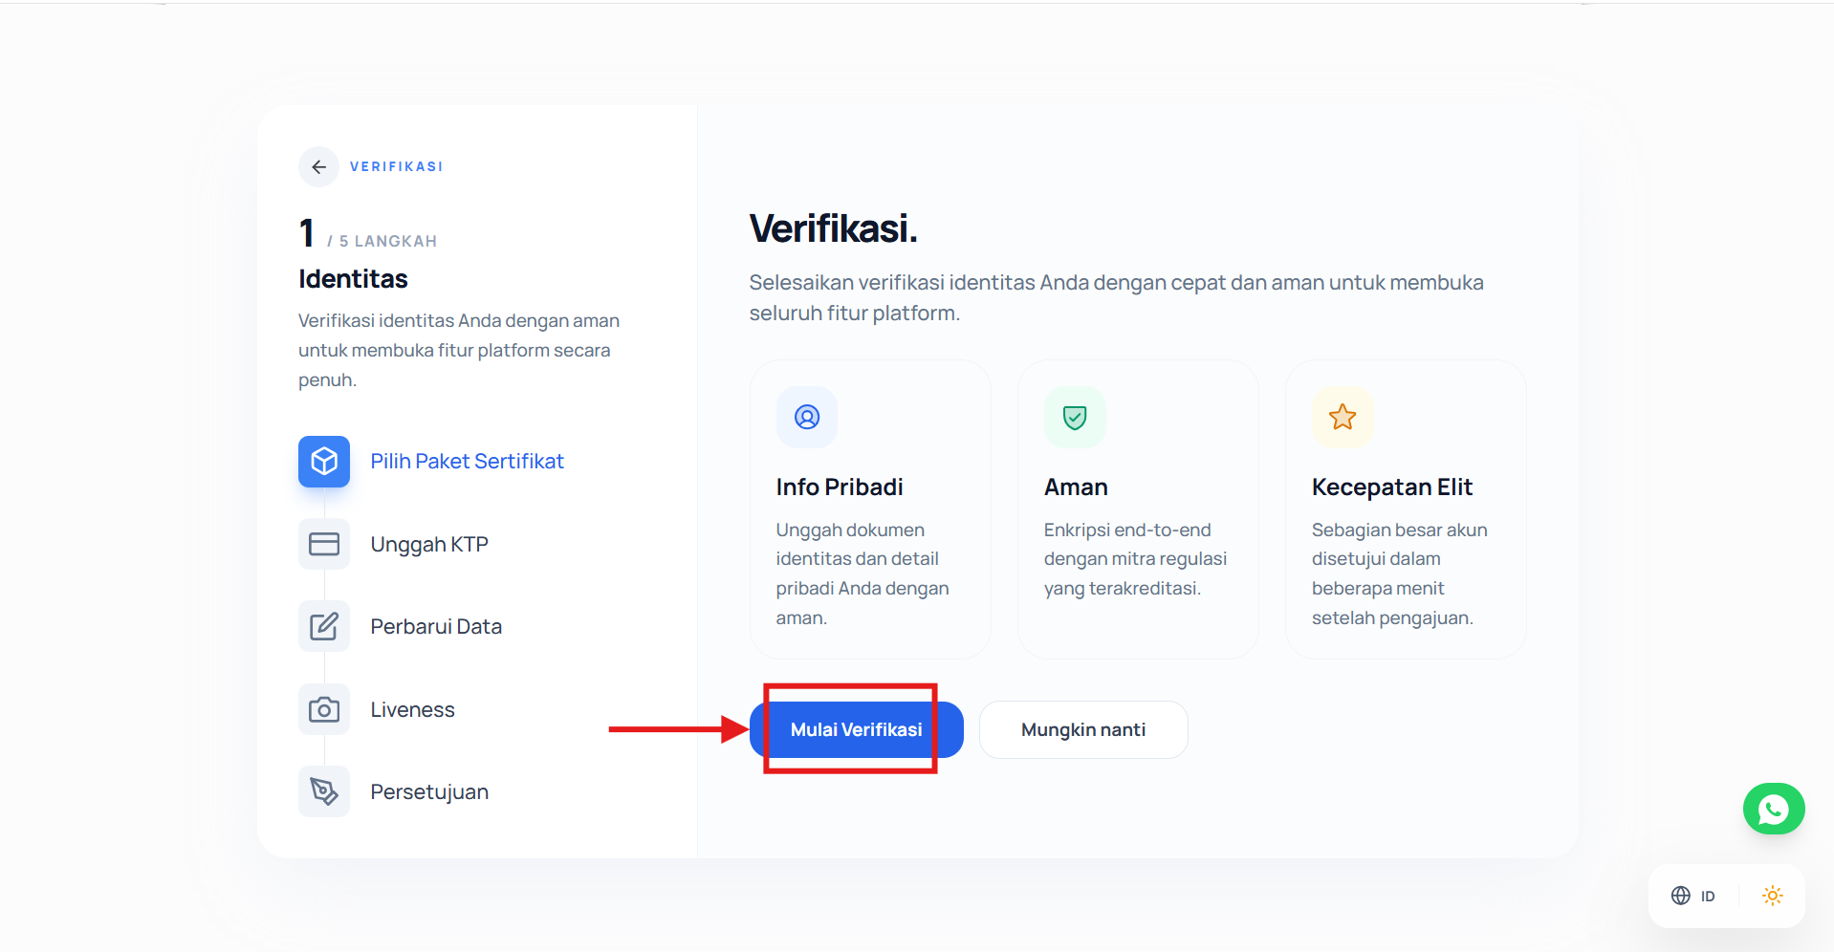Click the VERIFIKASI breadcrumb text
Image resolution: width=1834 pixels, height=952 pixels.
396,166
